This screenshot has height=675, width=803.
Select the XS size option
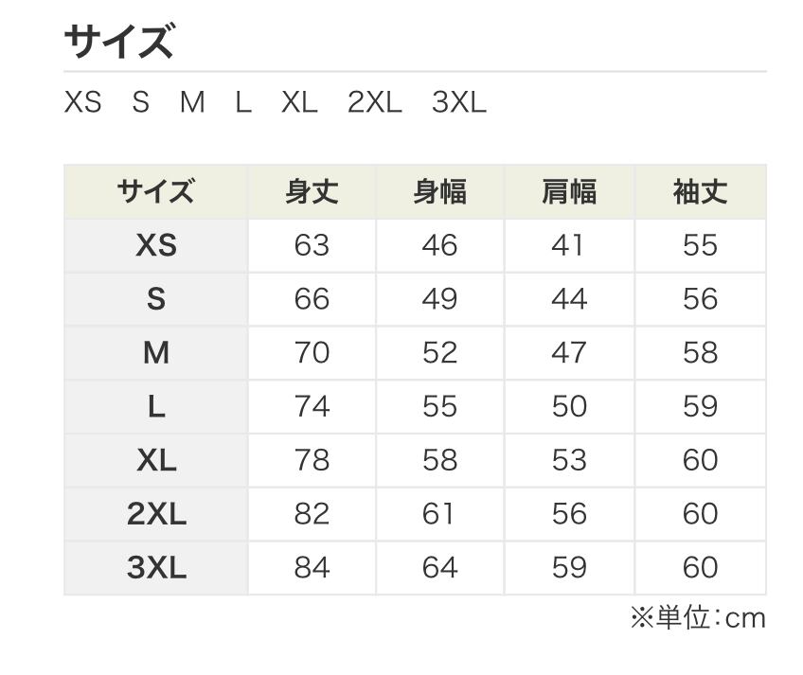tap(82, 102)
